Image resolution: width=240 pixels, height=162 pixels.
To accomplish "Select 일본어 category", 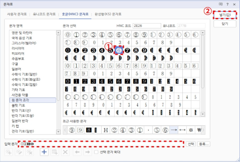I will pos(16,69).
